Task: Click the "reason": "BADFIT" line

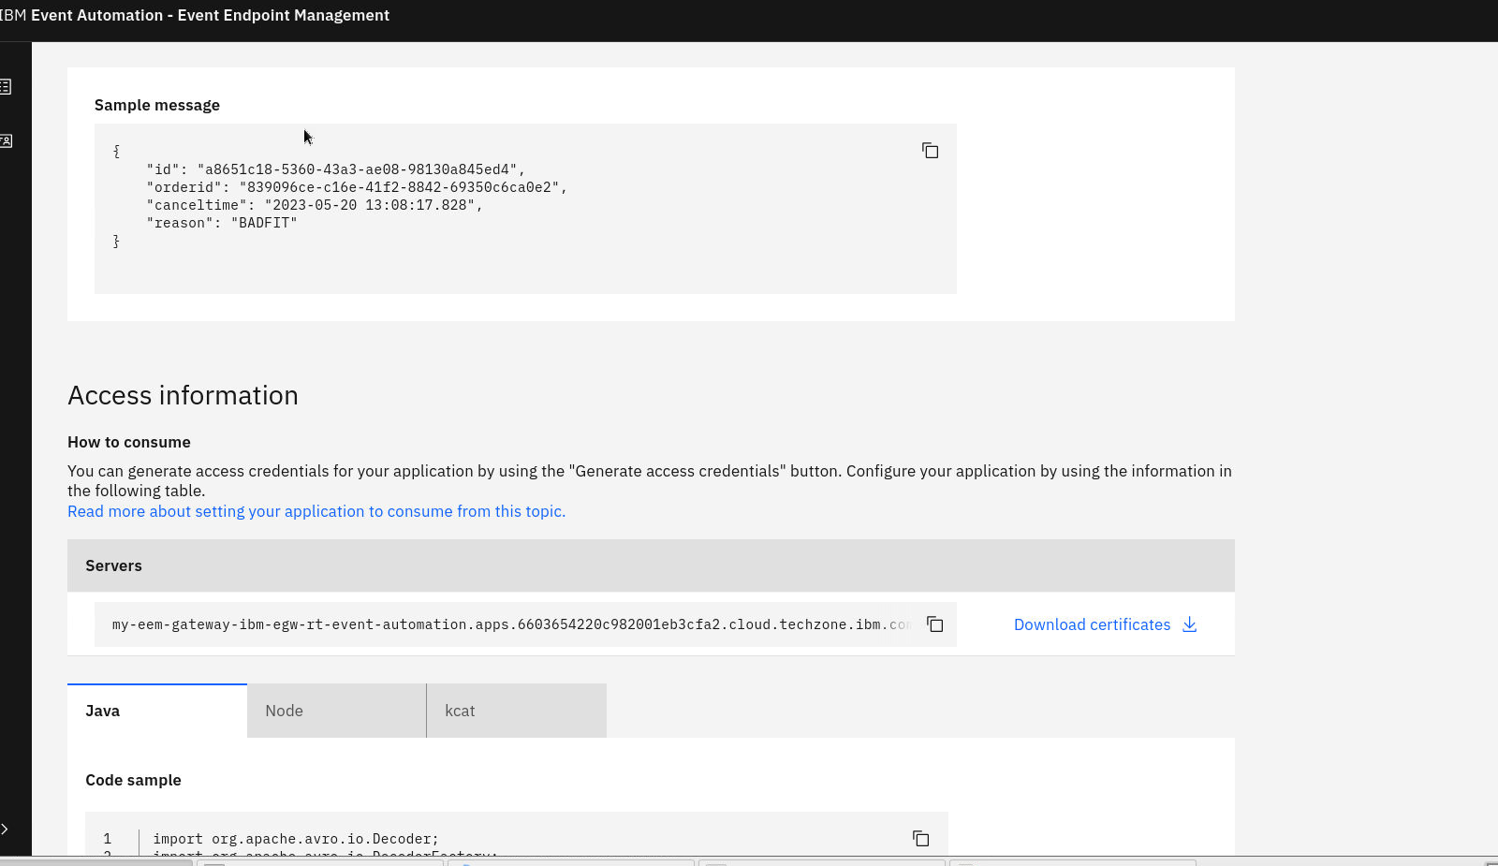Action: (x=221, y=223)
